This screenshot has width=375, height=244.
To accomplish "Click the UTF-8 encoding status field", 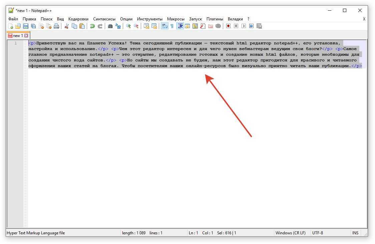I will (317, 233).
